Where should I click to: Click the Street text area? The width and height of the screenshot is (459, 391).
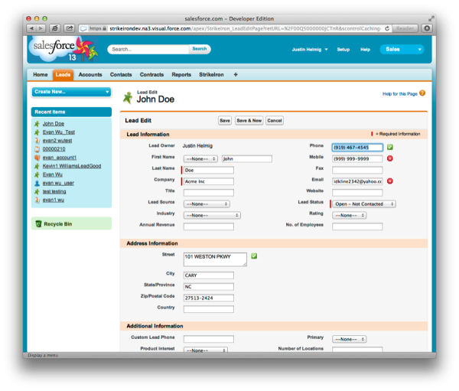(x=215, y=259)
